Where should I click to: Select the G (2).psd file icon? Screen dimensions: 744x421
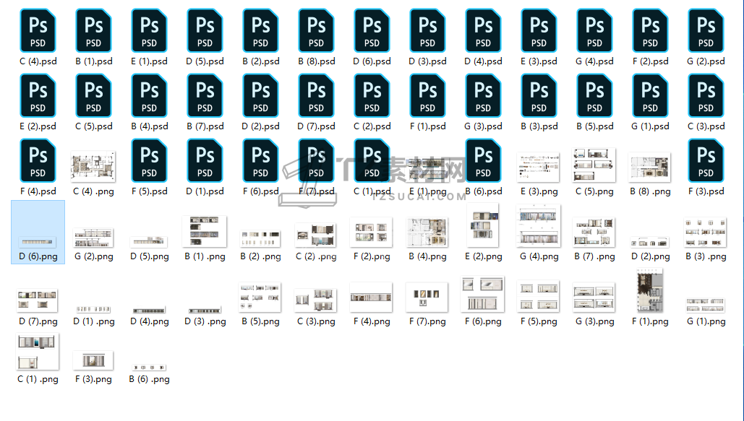(706, 30)
